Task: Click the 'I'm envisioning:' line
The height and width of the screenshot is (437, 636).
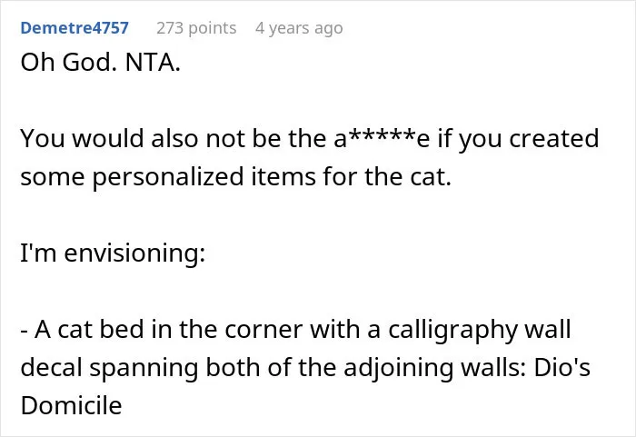Action: tap(113, 253)
